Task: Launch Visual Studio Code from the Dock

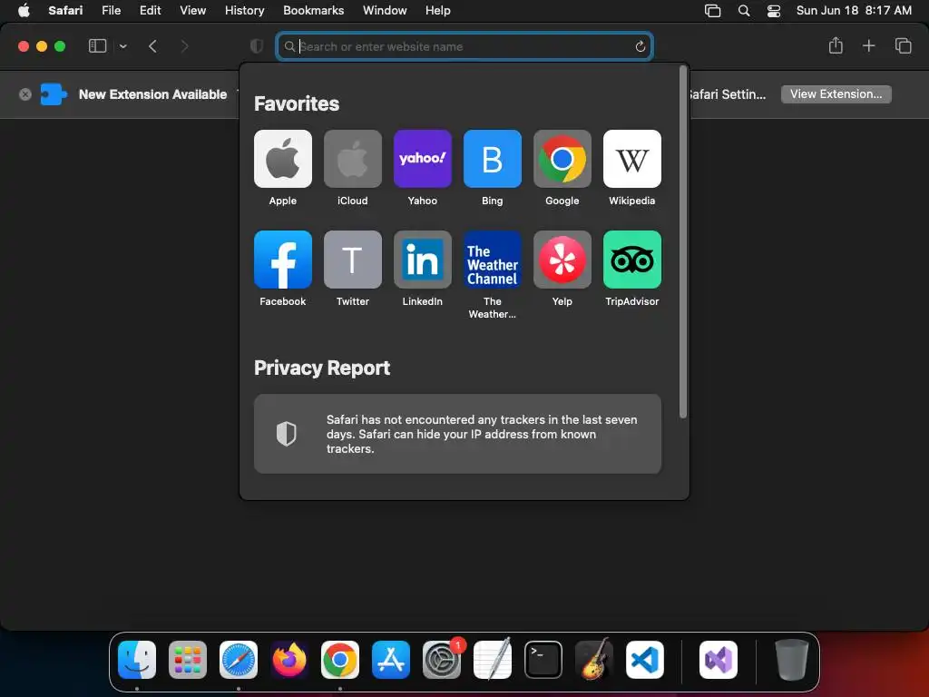Action: click(x=645, y=660)
